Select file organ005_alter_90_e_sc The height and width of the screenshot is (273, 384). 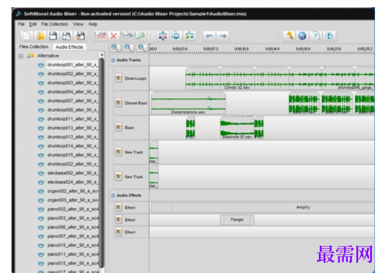click(73, 200)
